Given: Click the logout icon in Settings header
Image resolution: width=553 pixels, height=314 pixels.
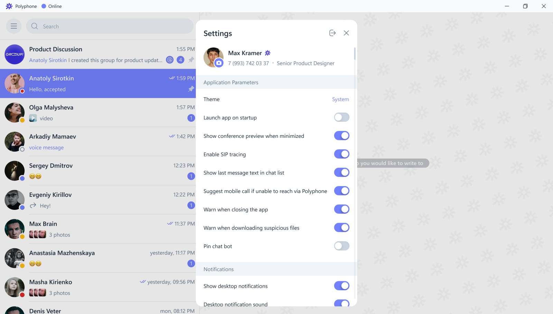Looking at the screenshot, I should [332, 33].
